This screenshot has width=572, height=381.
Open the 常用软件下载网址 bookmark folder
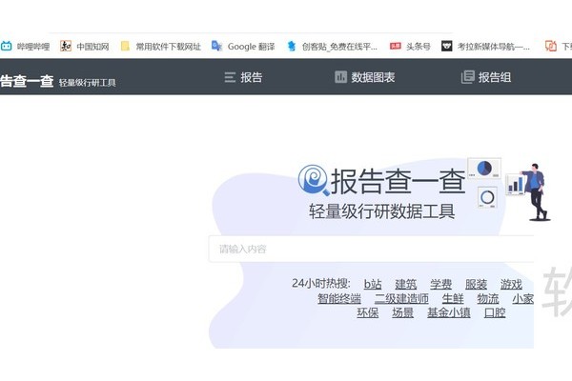161,47
